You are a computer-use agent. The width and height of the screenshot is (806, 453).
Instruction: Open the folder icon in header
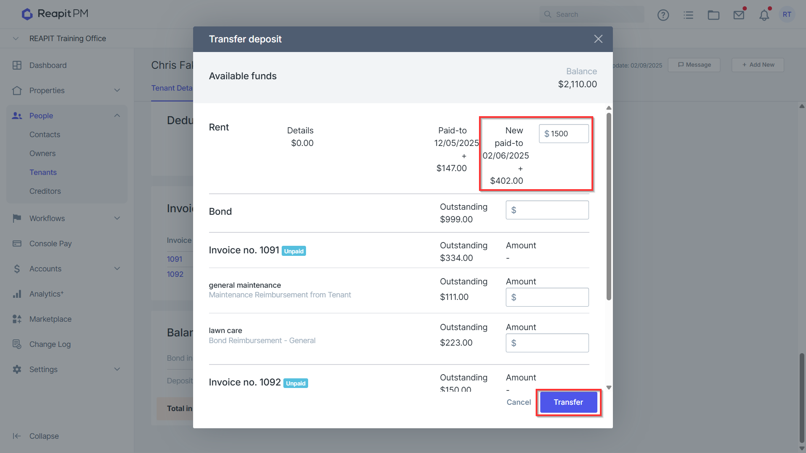point(714,15)
